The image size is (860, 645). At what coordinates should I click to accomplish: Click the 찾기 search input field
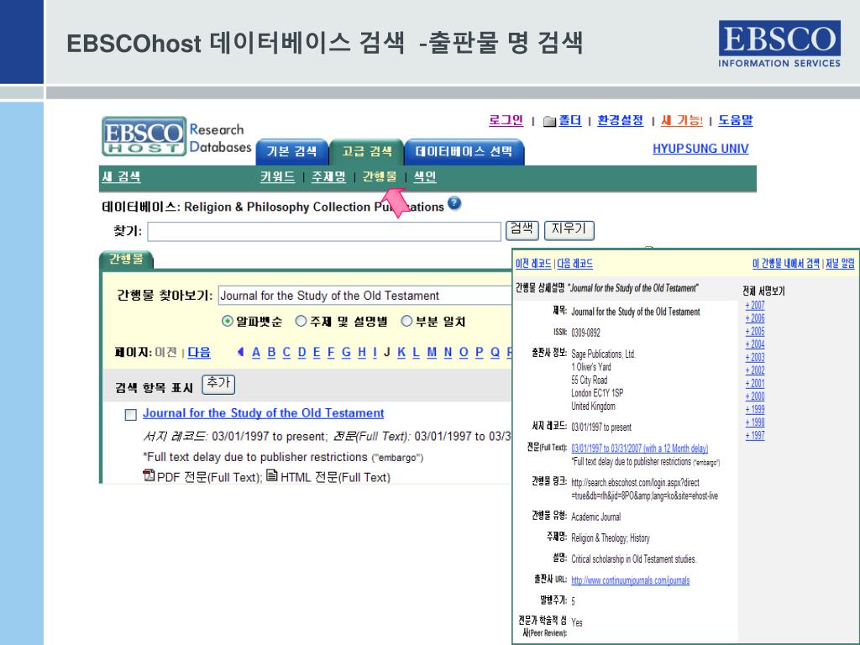324,232
